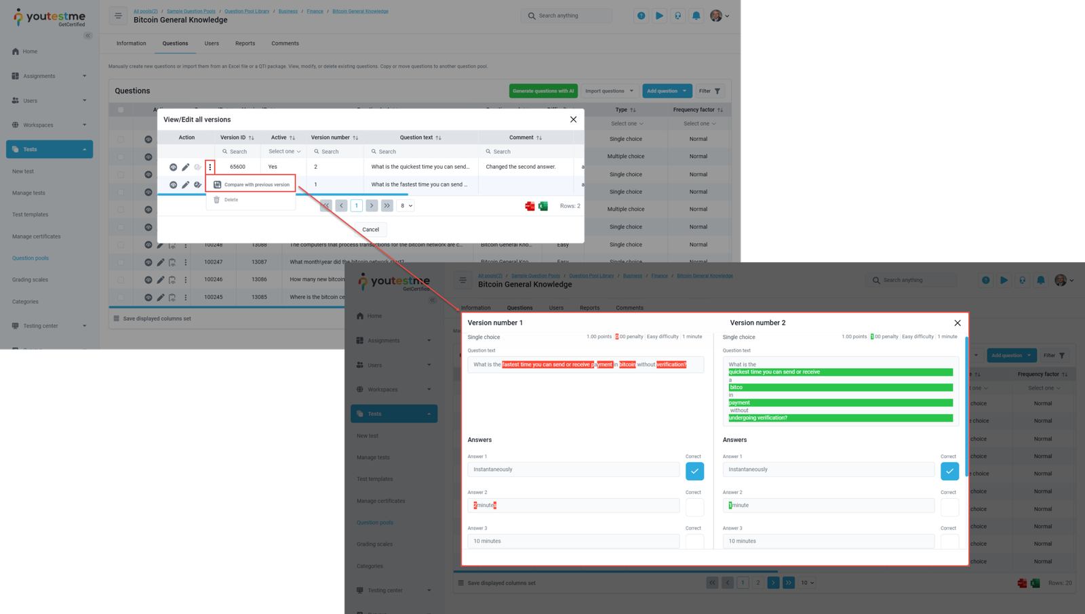Click the Version number search field
This screenshot has height=614, width=1085.
[x=334, y=152]
